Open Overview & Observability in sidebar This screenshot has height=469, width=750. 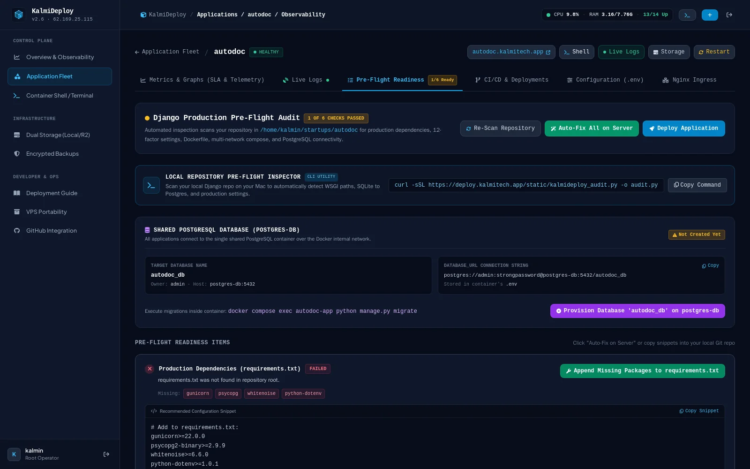(x=60, y=57)
